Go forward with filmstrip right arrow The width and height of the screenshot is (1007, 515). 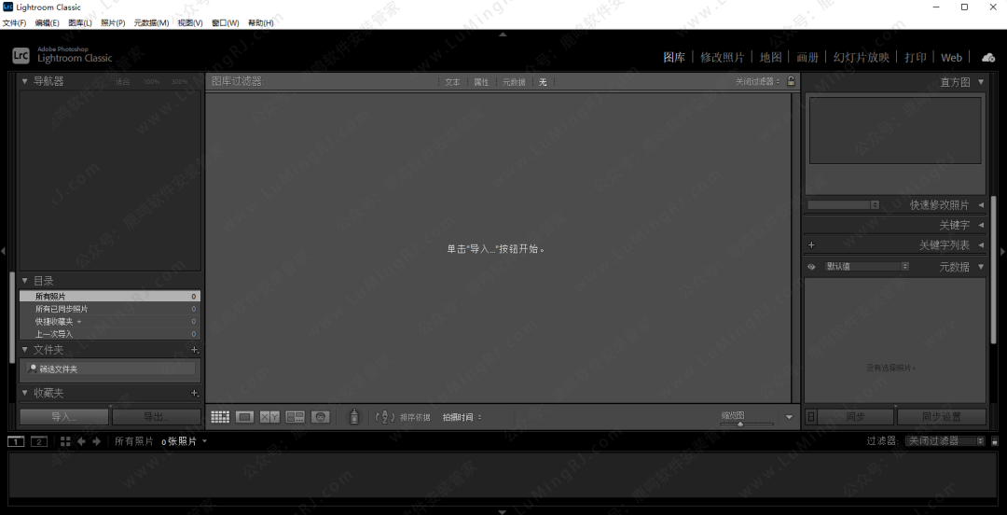click(96, 441)
